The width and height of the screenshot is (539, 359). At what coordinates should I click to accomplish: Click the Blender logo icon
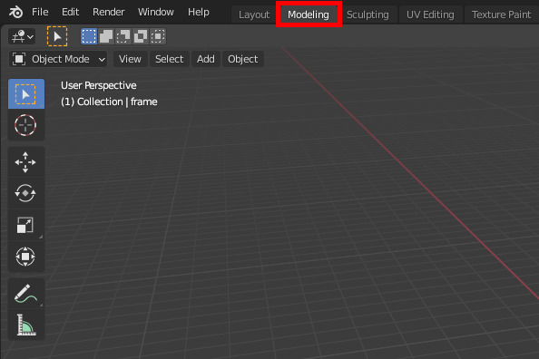click(x=15, y=13)
